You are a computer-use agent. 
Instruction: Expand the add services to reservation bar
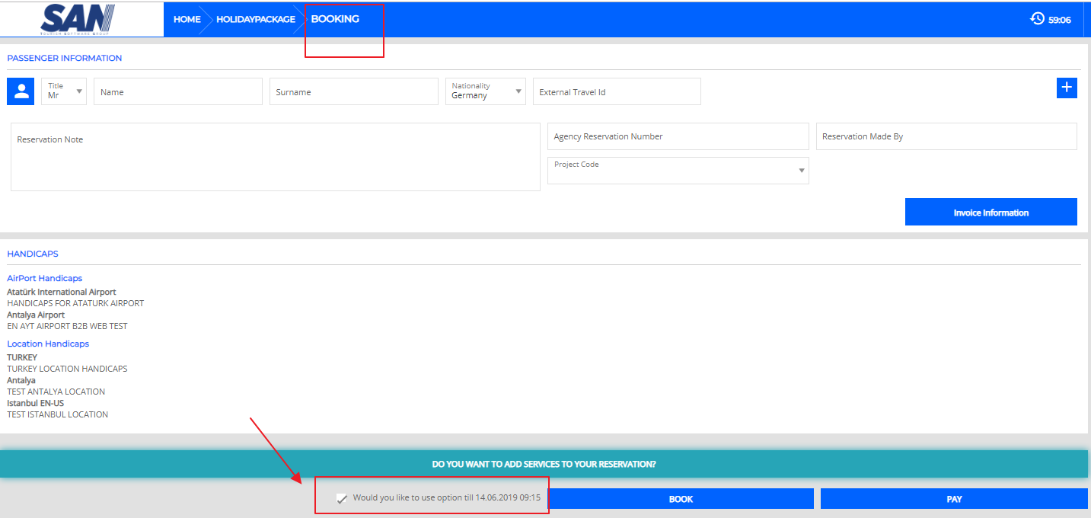tap(544, 464)
